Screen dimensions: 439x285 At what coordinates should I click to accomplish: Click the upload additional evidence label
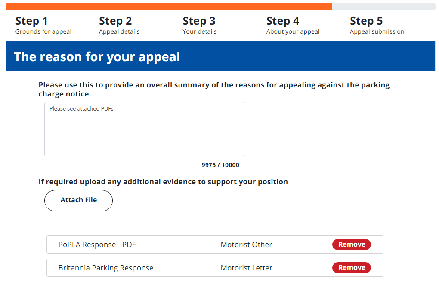163,182
